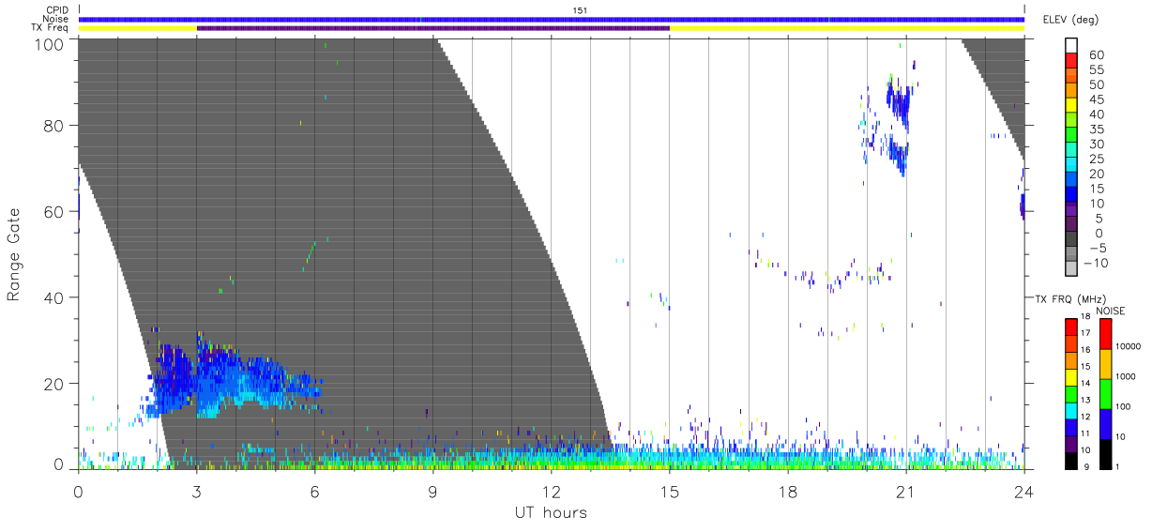Click the 80 tick label on Range Gate axis
The height and width of the screenshot is (532, 1152).
click(x=54, y=126)
